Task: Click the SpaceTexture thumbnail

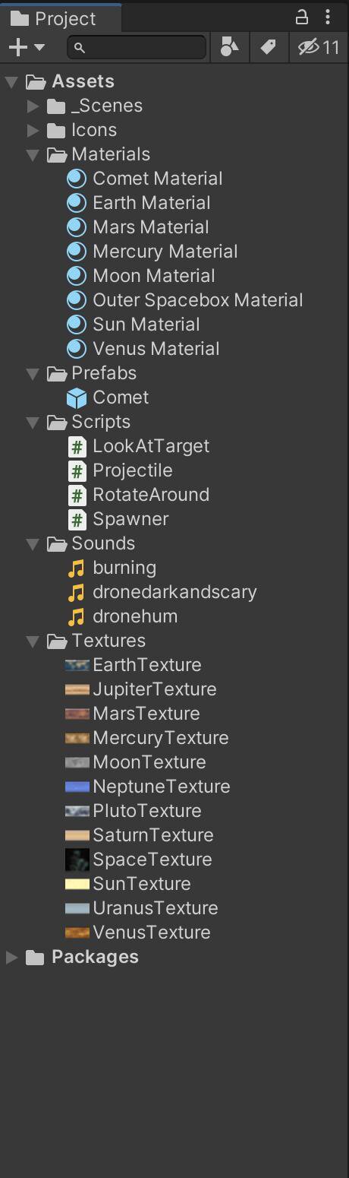Action: [x=77, y=860]
